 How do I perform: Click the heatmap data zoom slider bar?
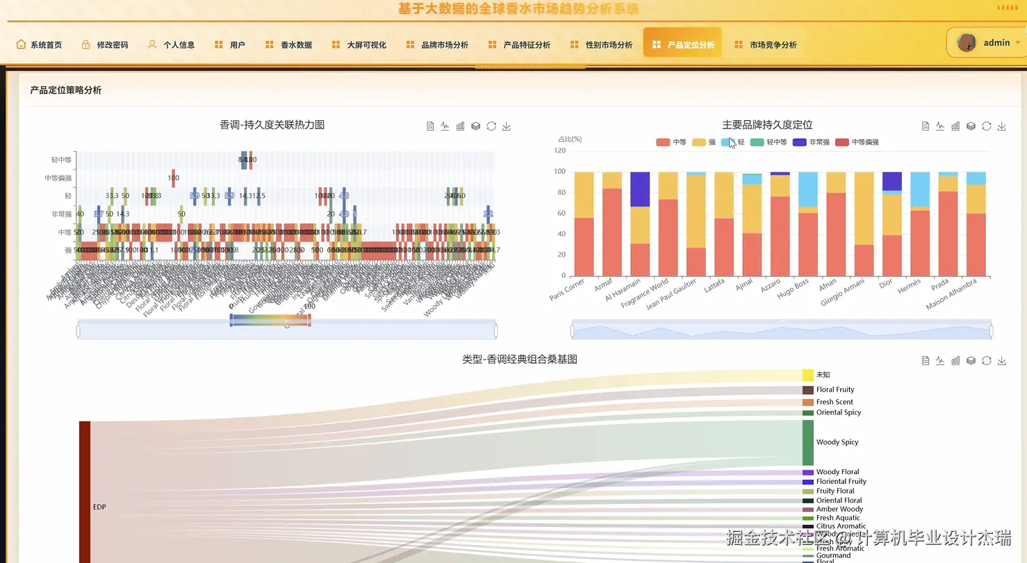pos(286,331)
